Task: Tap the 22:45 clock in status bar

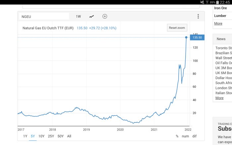Action: click(225, 2)
